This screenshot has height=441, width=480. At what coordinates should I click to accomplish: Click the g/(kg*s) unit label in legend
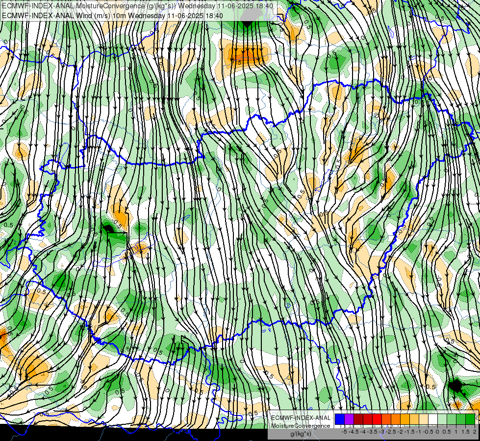pos(301,434)
